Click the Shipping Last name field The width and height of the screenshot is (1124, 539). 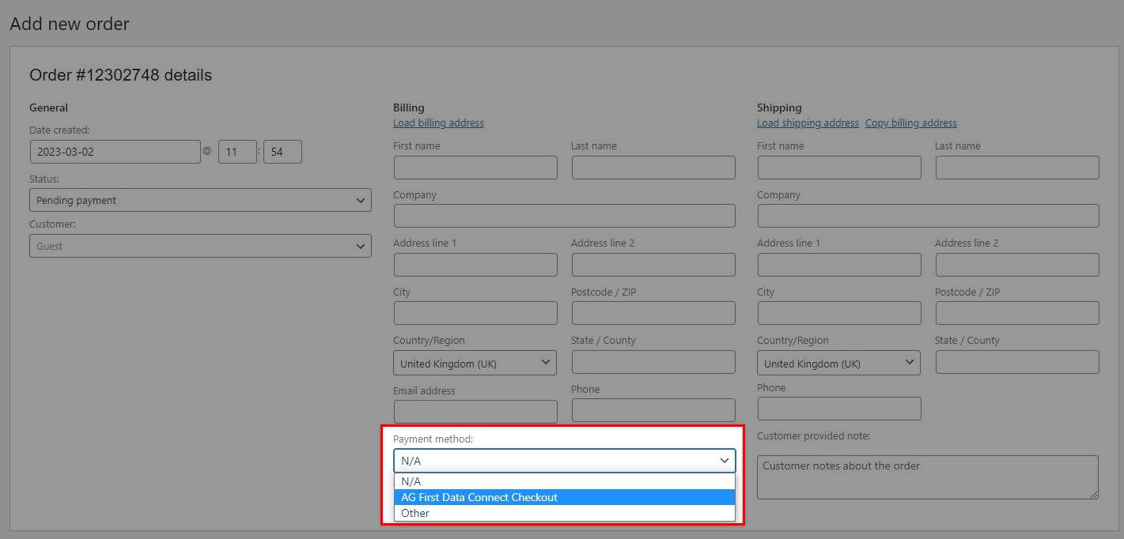(x=1017, y=168)
